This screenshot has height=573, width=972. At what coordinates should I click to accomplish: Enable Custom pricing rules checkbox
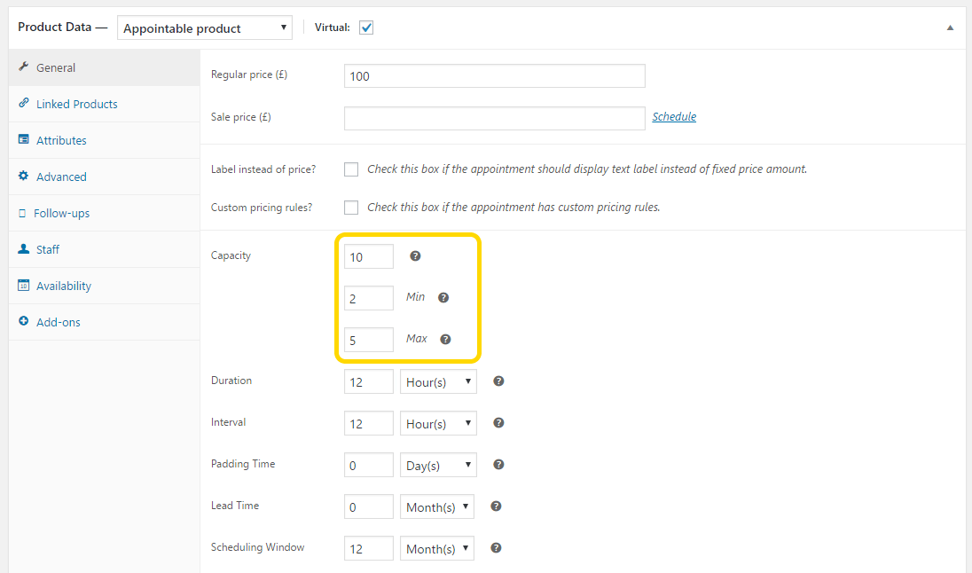pyautogui.click(x=351, y=208)
